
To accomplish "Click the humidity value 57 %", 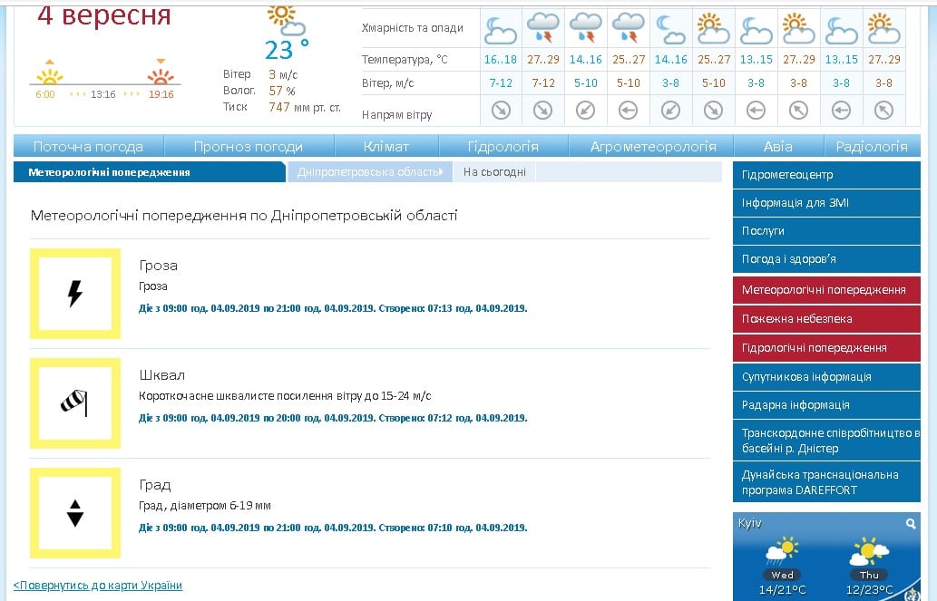I will 282,92.
